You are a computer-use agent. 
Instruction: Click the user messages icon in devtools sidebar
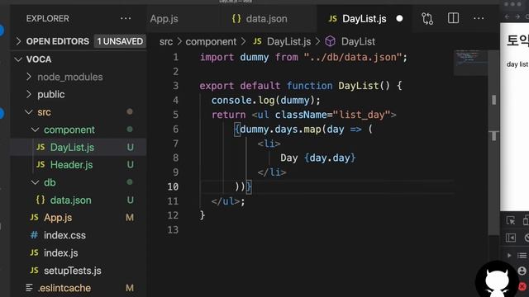[x=522, y=271]
